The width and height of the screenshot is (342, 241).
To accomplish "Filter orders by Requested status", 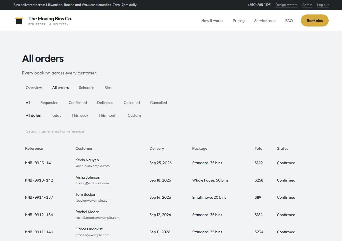I will (x=49, y=103).
